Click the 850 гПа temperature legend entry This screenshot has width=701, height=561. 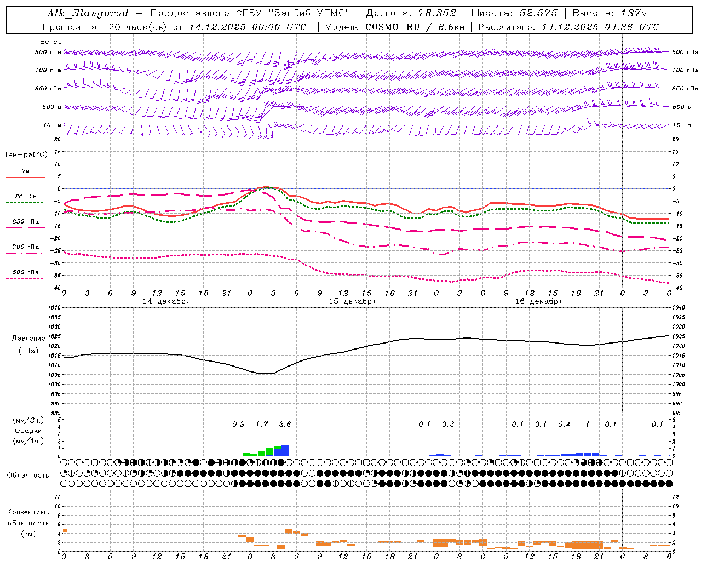(25, 222)
